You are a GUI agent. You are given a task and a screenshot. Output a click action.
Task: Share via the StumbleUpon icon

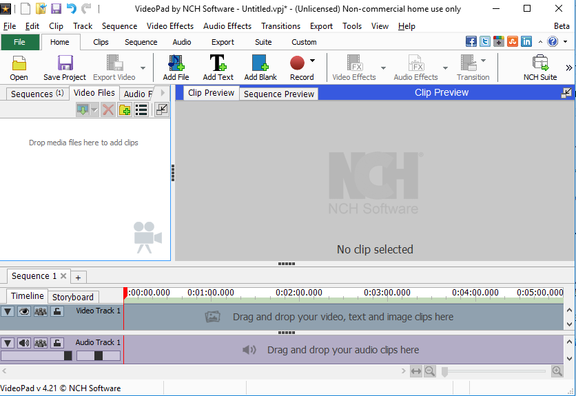tap(513, 41)
